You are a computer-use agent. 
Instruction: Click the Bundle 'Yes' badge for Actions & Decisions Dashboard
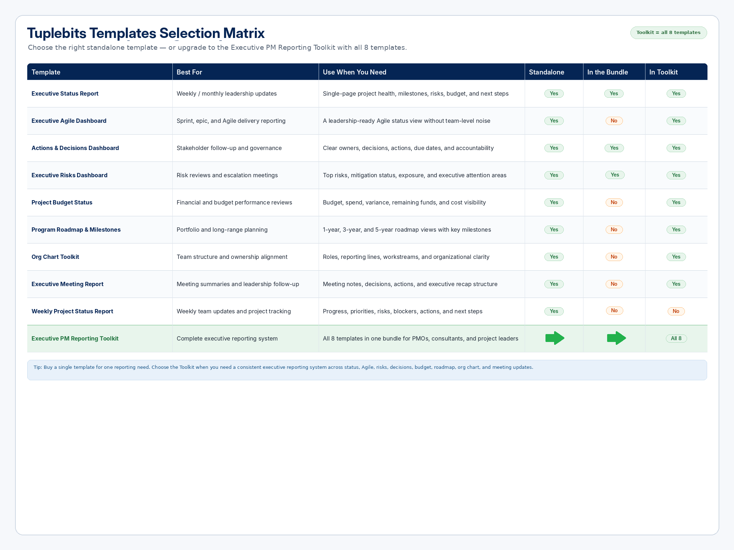614,148
